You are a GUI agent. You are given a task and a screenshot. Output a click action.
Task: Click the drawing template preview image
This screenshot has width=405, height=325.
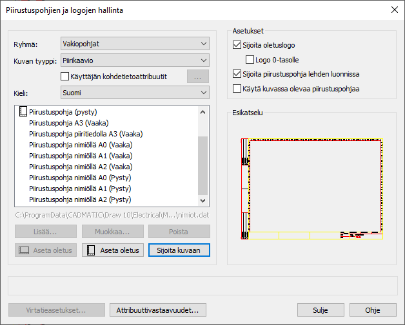tap(311, 189)
